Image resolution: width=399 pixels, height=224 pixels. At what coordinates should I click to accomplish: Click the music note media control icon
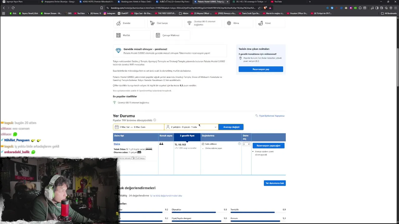373,8
